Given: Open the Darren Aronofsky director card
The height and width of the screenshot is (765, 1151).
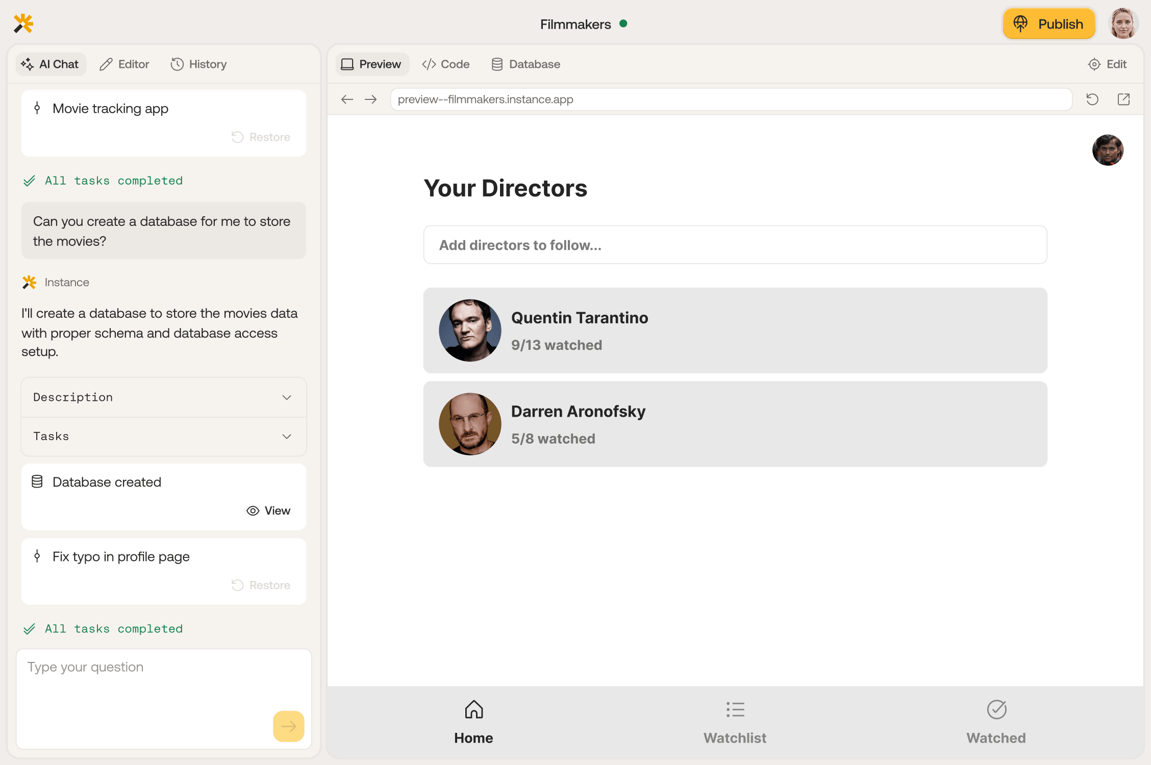Looking at the screenshot, I should tap(735, 424).
